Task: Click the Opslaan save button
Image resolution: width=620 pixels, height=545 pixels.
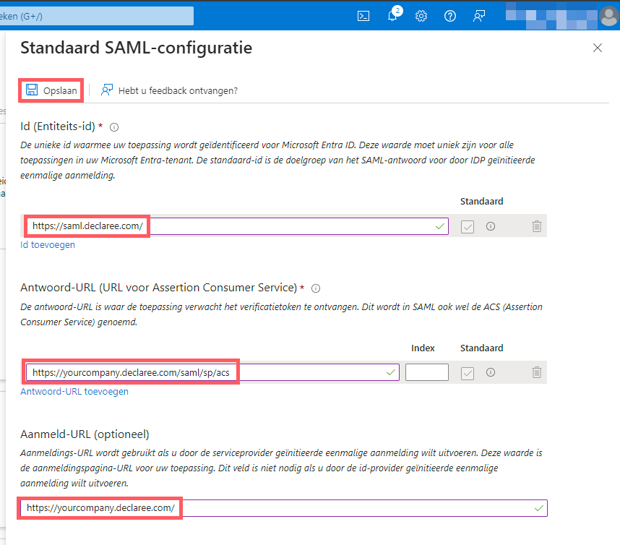Action: point(51,90)
